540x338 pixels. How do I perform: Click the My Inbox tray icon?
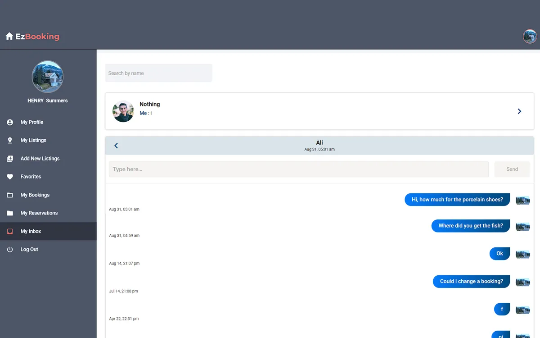coord(10,231)
